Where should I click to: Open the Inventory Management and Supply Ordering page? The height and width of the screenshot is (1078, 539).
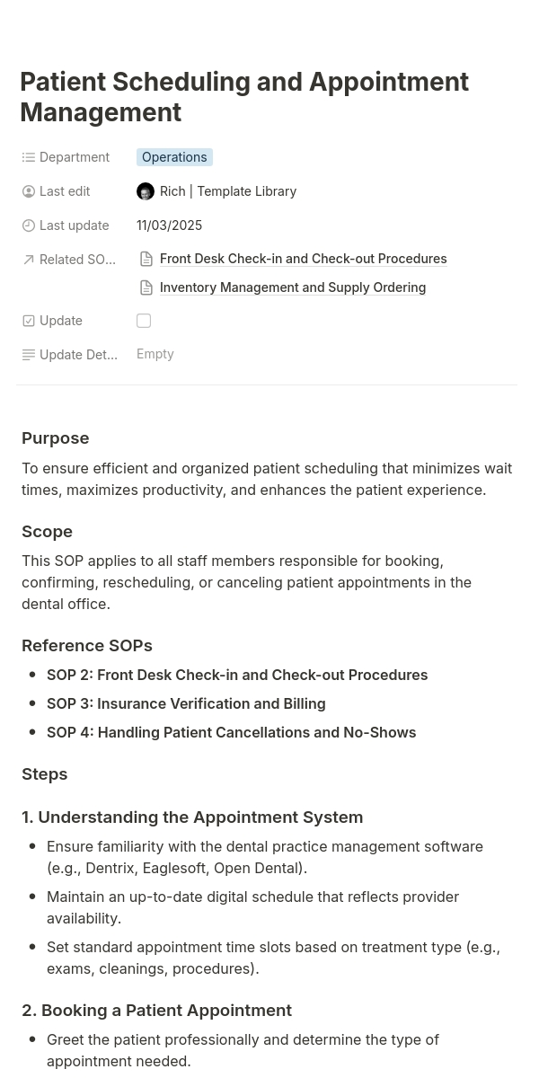pyautogui.click(x=293, y=287)
